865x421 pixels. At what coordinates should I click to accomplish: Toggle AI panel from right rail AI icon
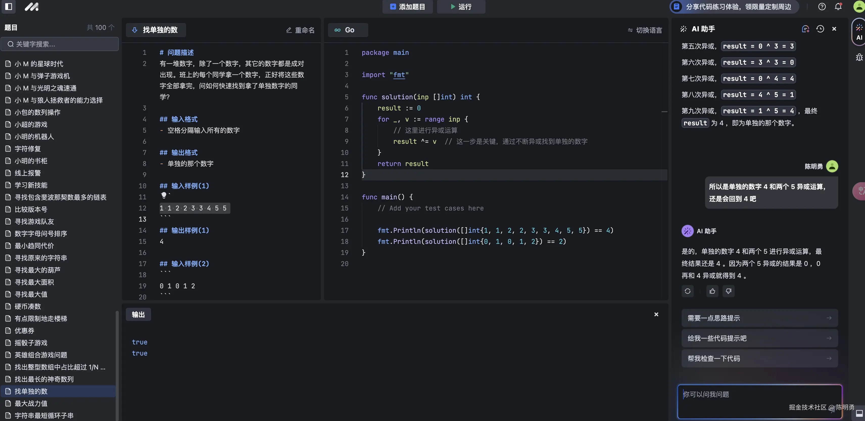[x=859, y=32]
